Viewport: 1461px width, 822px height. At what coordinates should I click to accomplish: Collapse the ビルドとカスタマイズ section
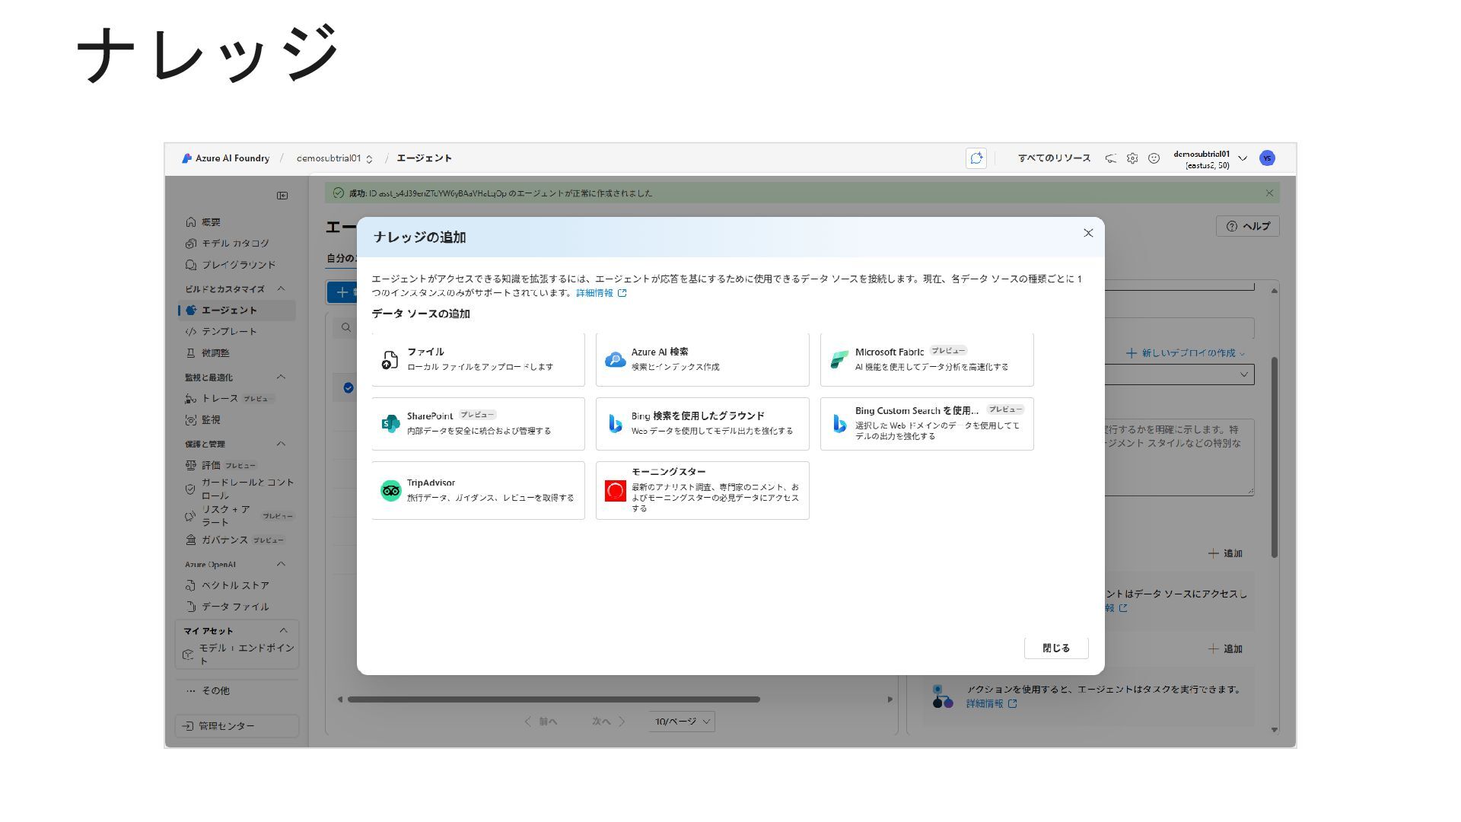point(281,288)
